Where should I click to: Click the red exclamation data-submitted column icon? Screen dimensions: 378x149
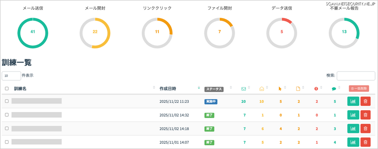pos(316,89)
